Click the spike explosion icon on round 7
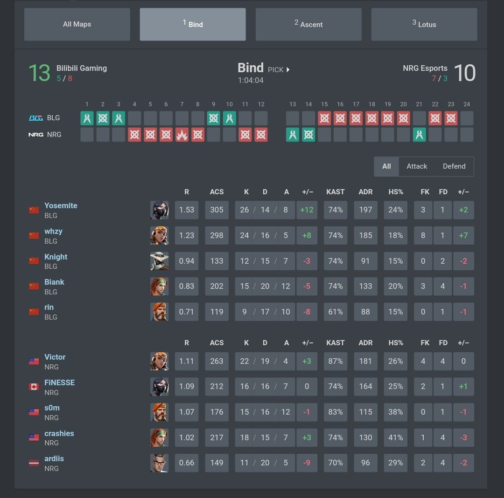The image size is (504, 498). pos(182,135)
